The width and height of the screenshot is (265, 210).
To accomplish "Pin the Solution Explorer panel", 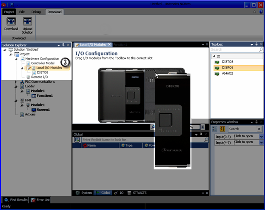I will click(63, 44).
